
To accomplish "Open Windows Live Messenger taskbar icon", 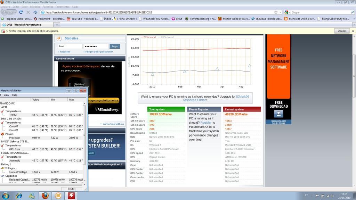I will coord(32,196).
